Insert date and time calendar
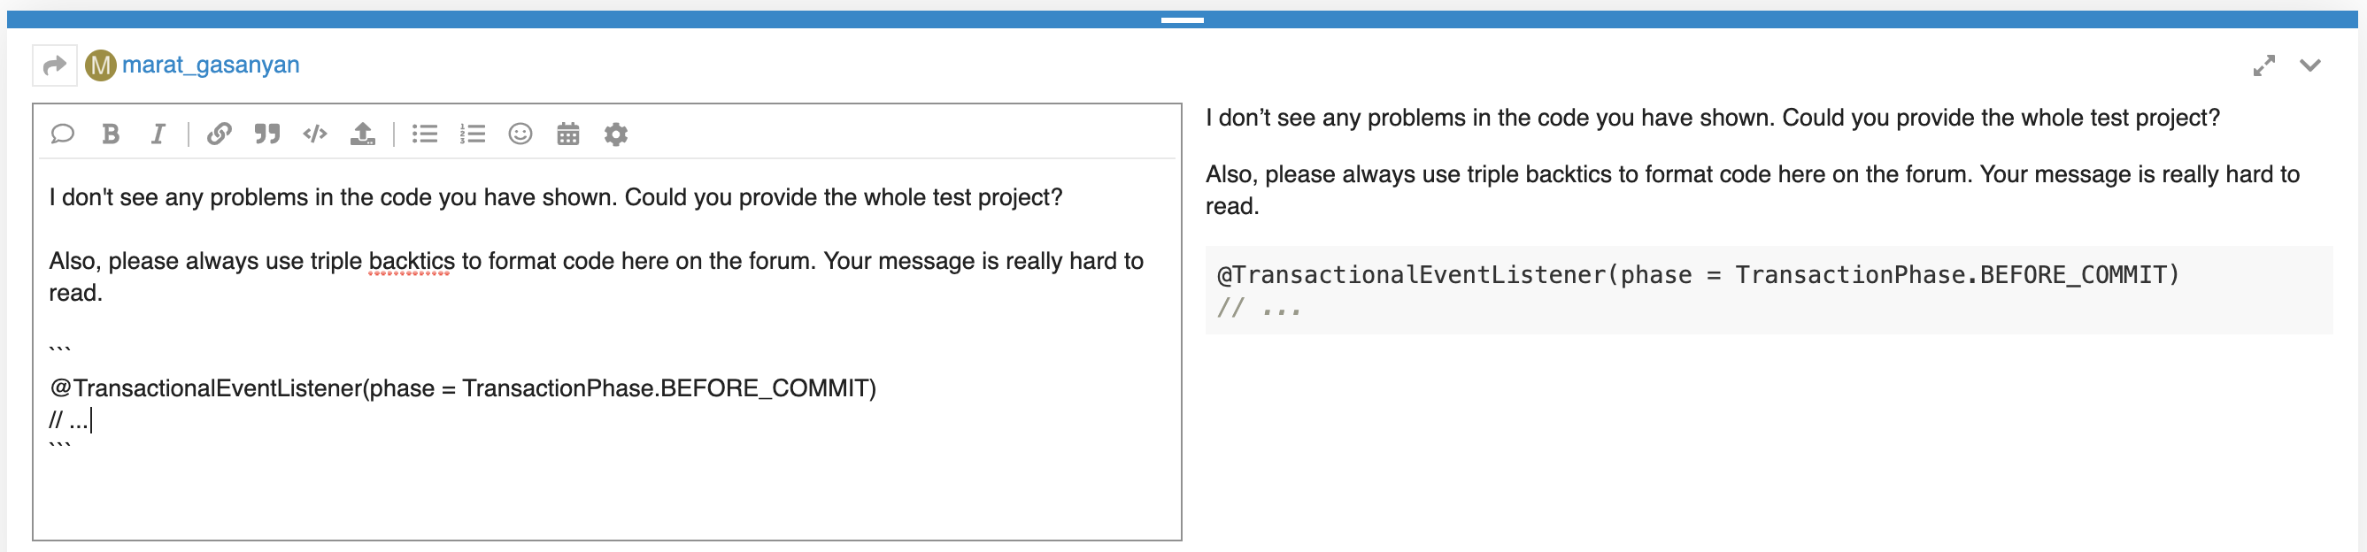Image resolution: width=2367 pixels, height=552 pixels. [x=568, y=134]
